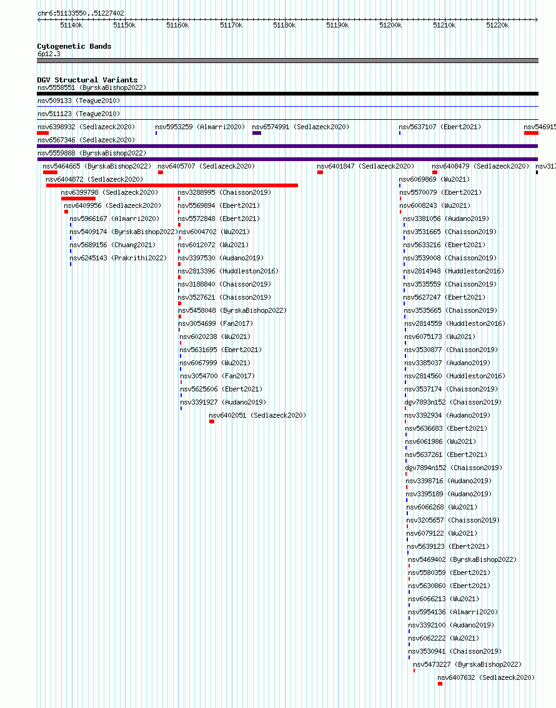This screenshot has width=556, height=708.
Task: Open nsv6405707 (Sedlazeck2020) label
Action: tap(206, 166)
